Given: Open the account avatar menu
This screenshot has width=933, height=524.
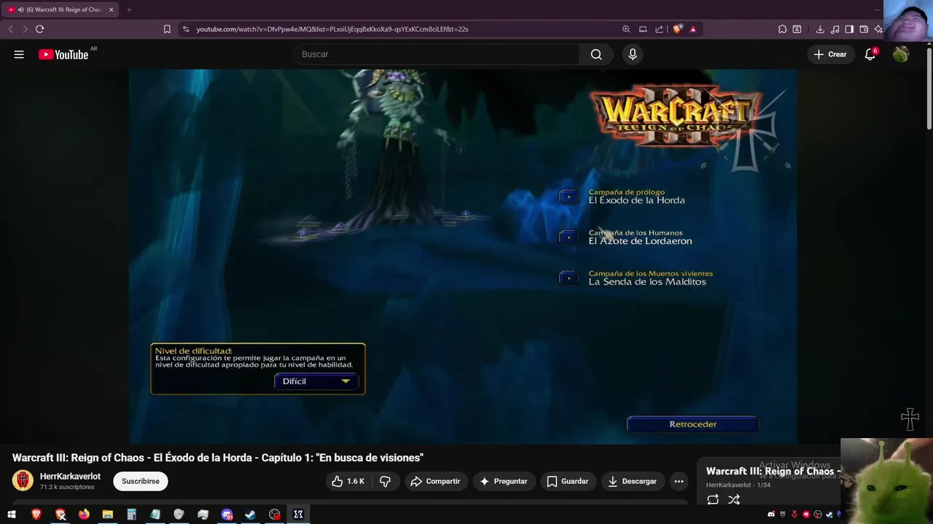Looking at the screenshot, I should coord(901,55).
